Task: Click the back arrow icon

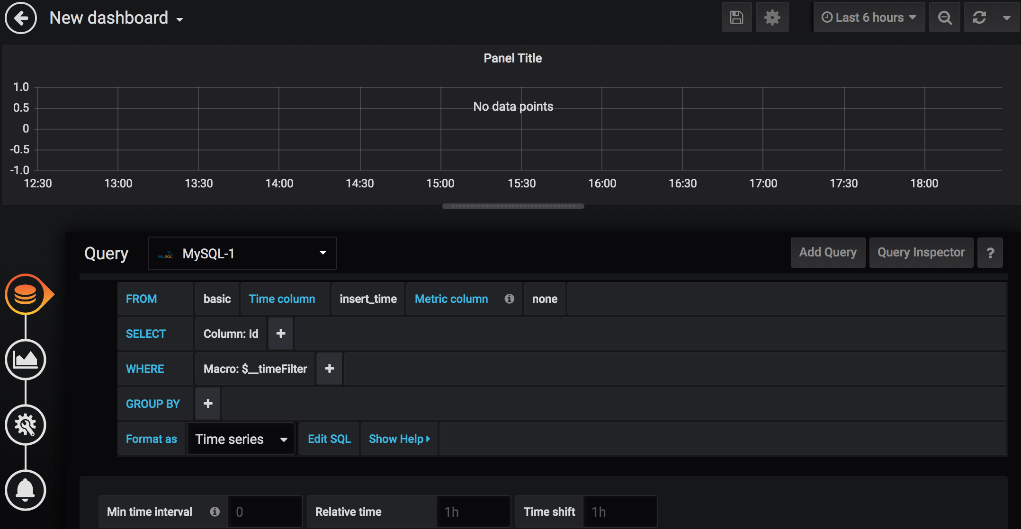Action: point(20,18)
